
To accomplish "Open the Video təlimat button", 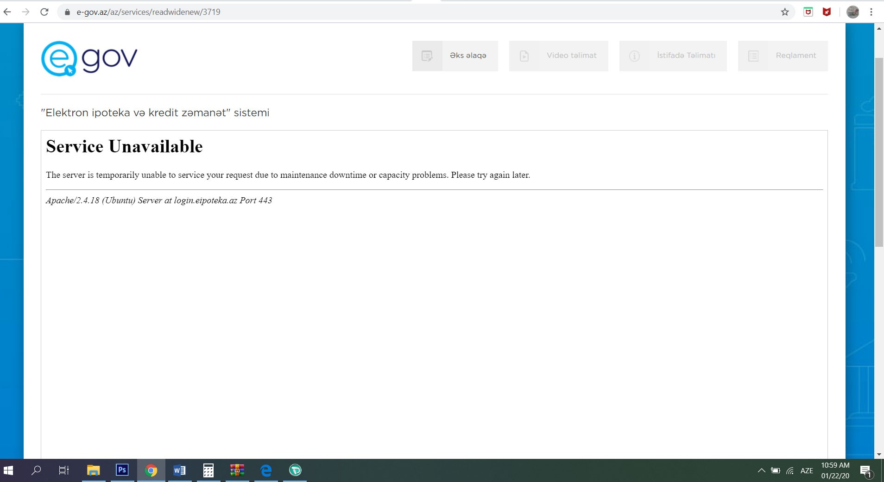I will point(558,56).
